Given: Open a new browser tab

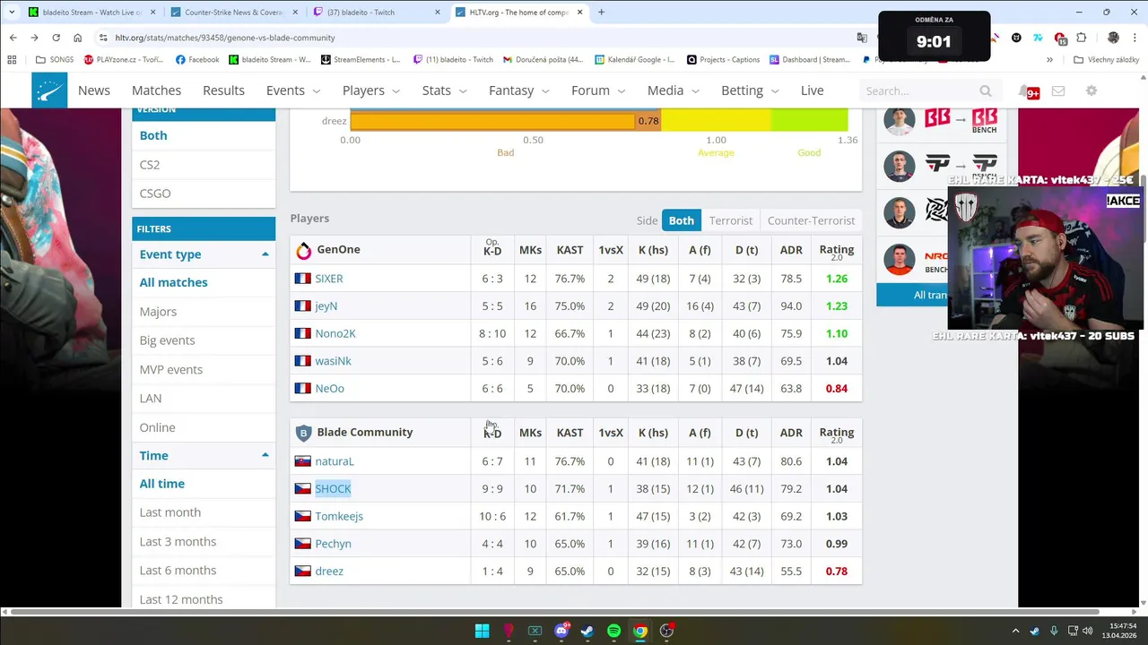Looking at the screenshot, I should pyautogui.click(x=601, y=13).
